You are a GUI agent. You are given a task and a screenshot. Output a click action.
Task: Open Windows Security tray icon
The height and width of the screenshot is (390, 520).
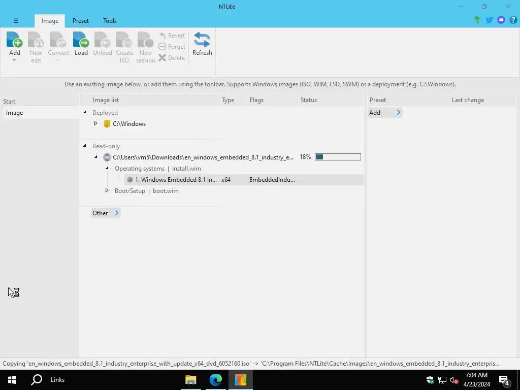(x=430, y=380)
